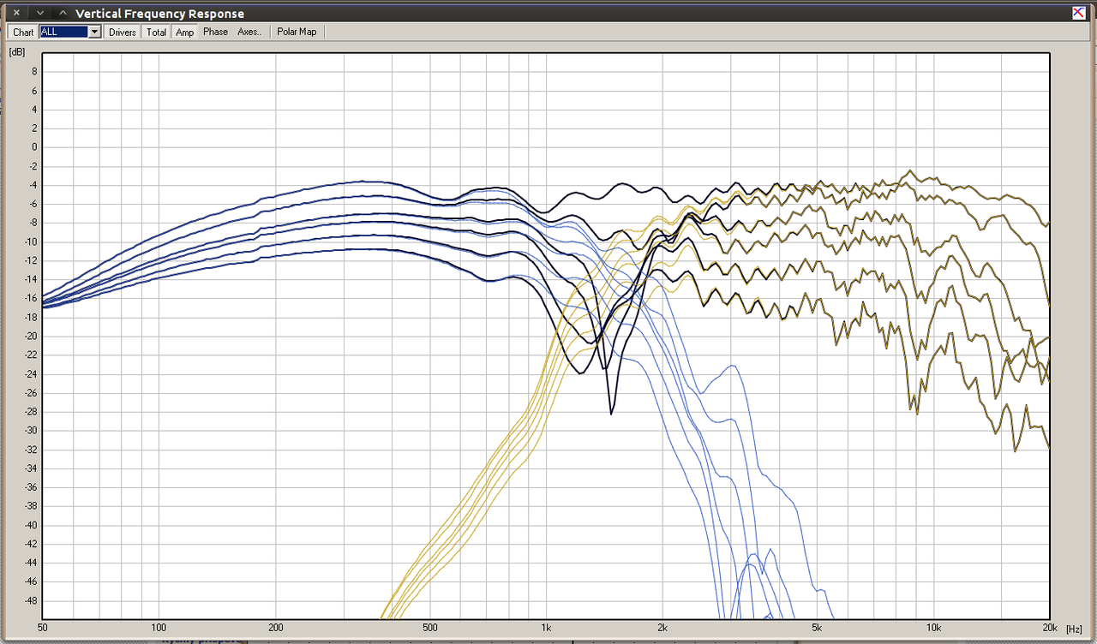The image size is (1097, 644).
Task: Click the 10k frequency axis label
Action: point(933,629)
